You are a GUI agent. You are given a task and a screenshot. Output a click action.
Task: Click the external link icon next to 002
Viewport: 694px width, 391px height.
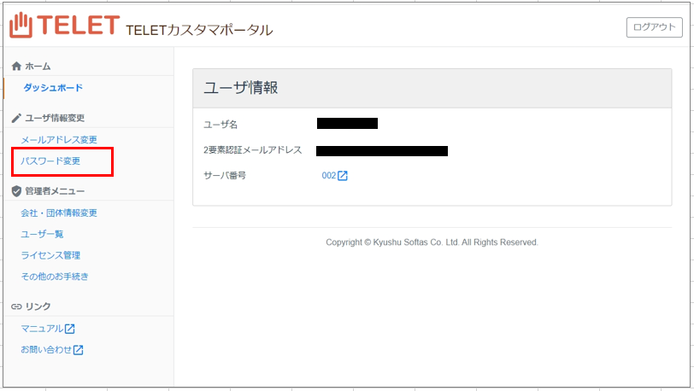343,176
